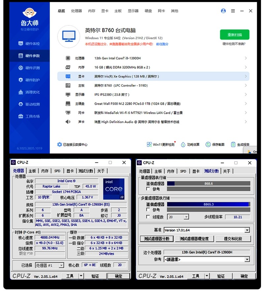Click the 内存 memory row icon

click(x=68, y=67)
